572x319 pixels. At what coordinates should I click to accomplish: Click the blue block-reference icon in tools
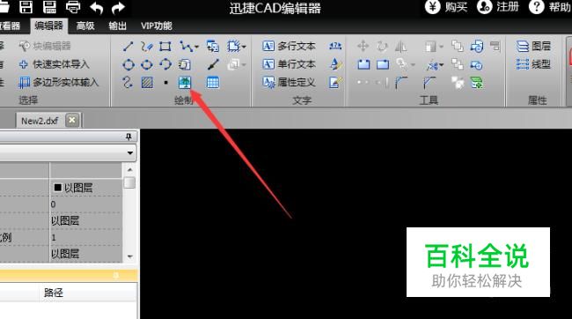477,47
